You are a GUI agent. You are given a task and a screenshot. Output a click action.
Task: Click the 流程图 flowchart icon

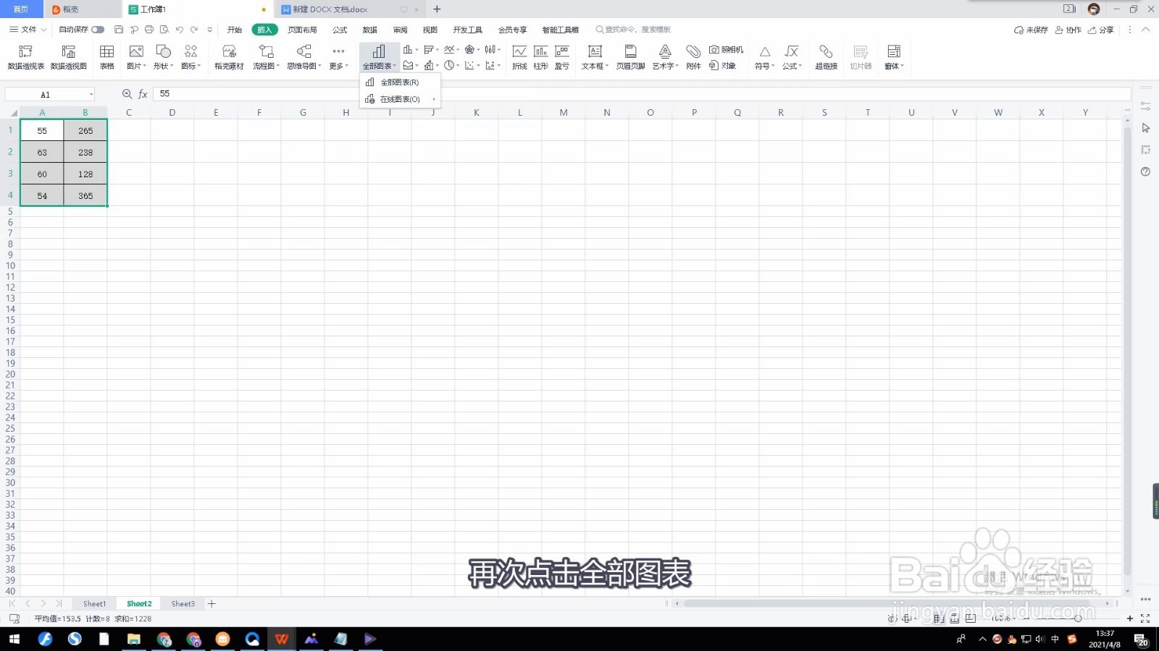[266, 51]
